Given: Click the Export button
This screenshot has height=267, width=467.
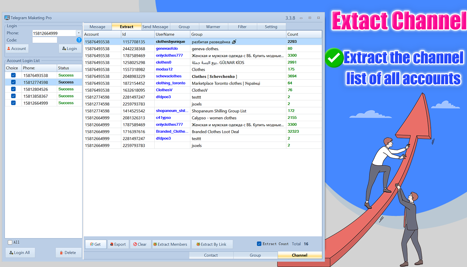Looking at the screenshot, I should (x=118, y=244).
